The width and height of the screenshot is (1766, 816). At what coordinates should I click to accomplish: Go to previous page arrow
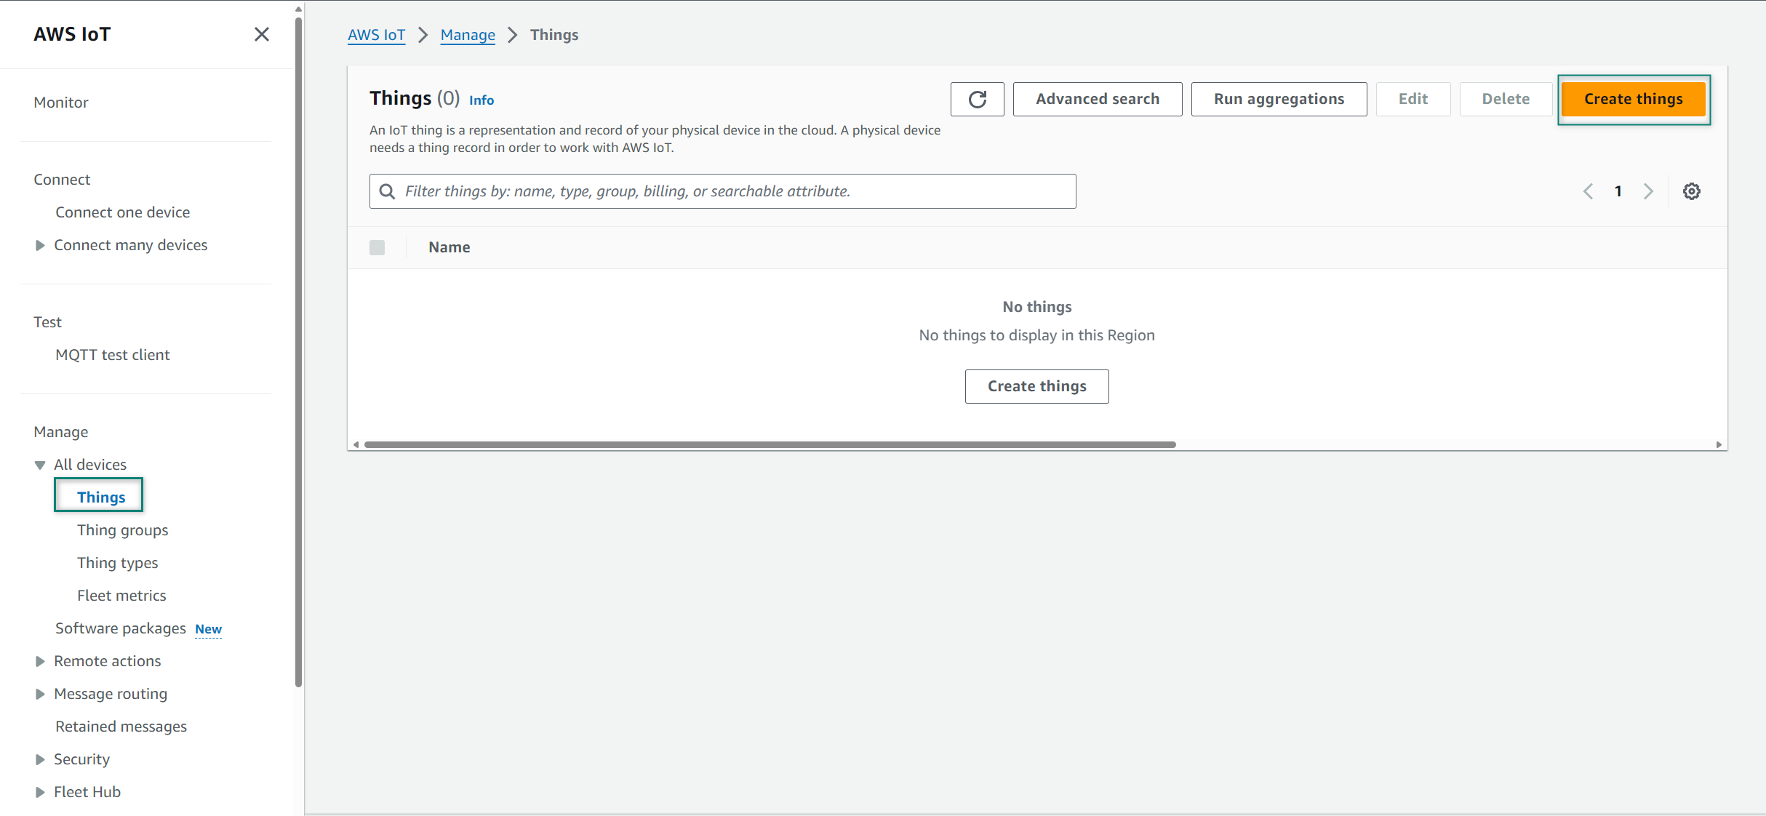[1589, 191]
